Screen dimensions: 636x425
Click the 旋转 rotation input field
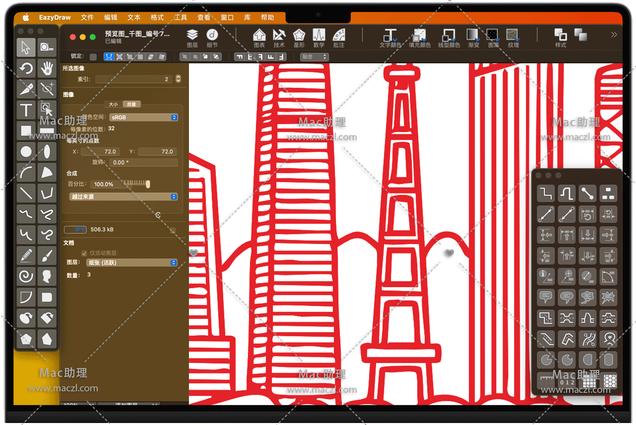(x=144, y=162)
